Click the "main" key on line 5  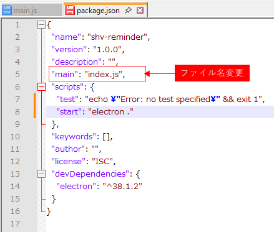tap(64, 75)
